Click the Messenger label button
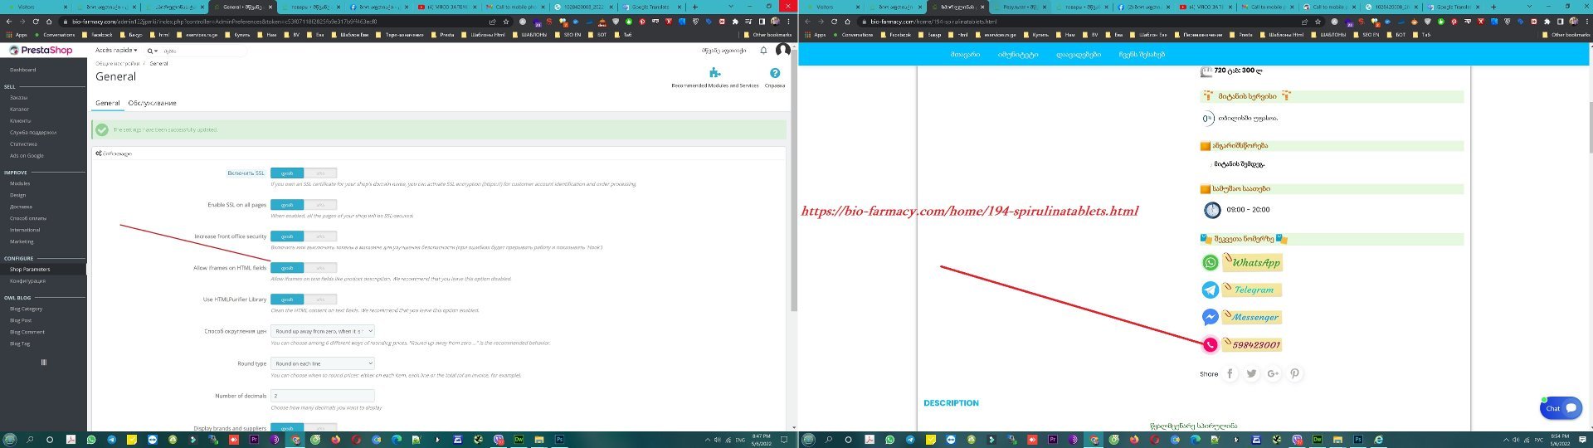The image size is (1593, 448). 1253,317
